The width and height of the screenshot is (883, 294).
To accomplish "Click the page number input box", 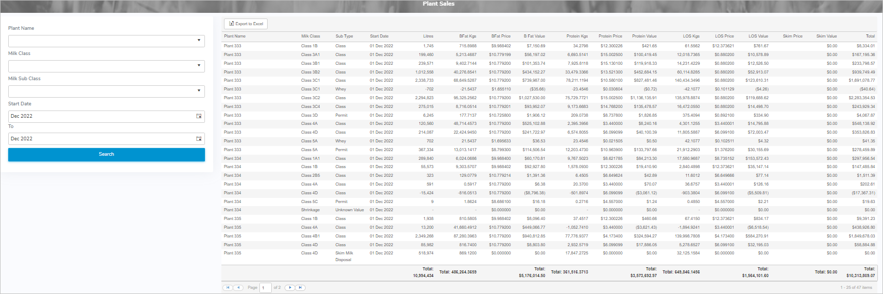I will coord(265,288).
